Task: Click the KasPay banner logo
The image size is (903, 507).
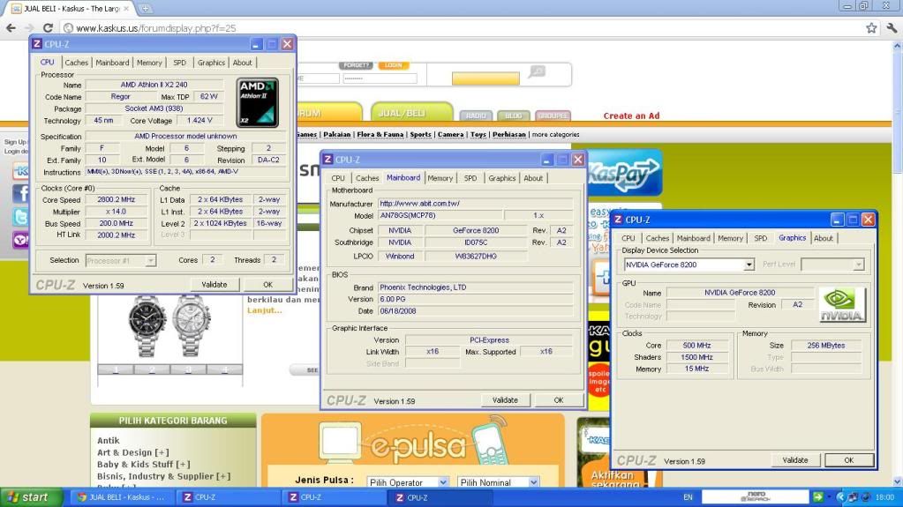Action: [x=624, y=172]
